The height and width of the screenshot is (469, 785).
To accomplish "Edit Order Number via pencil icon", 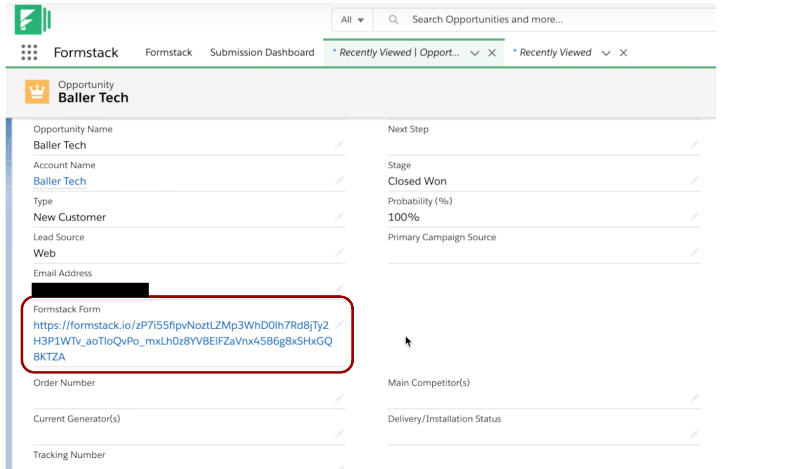I will tap(340, 398).
